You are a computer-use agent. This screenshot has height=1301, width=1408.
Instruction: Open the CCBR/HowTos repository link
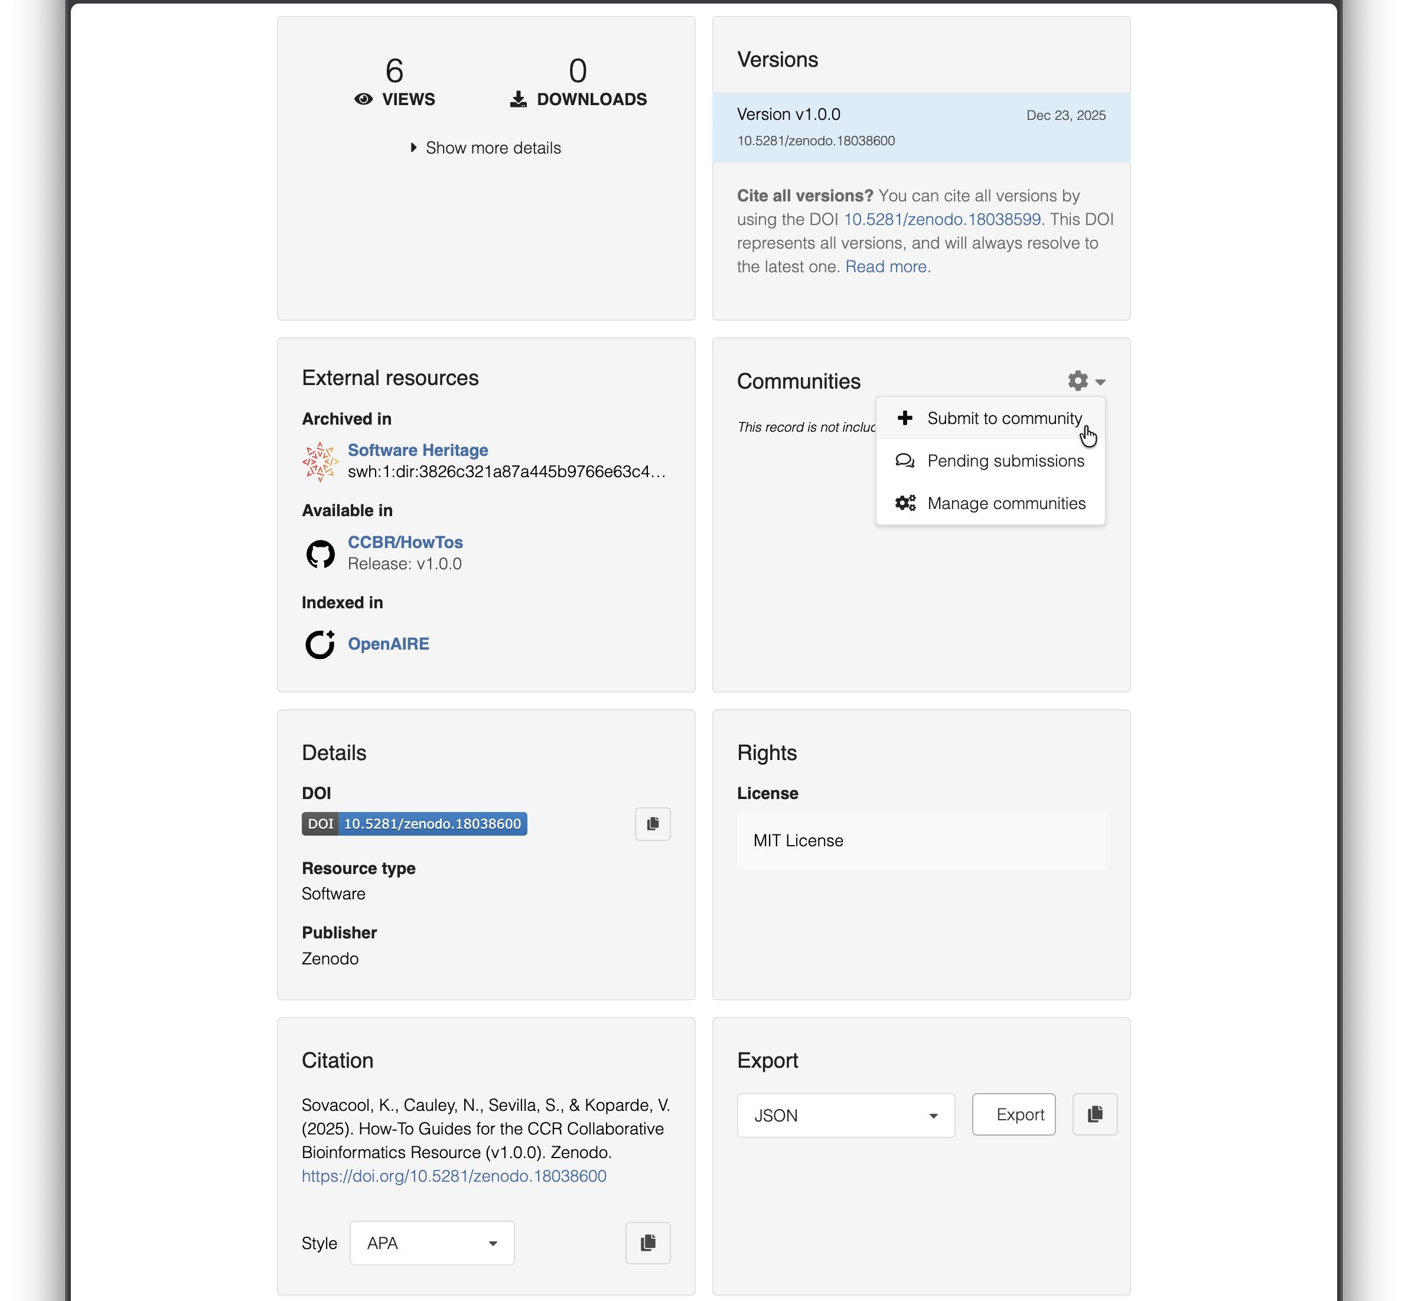pos(405,542)
